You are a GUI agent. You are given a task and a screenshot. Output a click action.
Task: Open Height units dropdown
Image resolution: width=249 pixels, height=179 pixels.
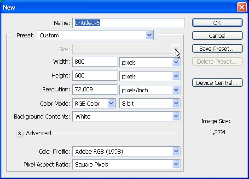(x=150, y=76)
